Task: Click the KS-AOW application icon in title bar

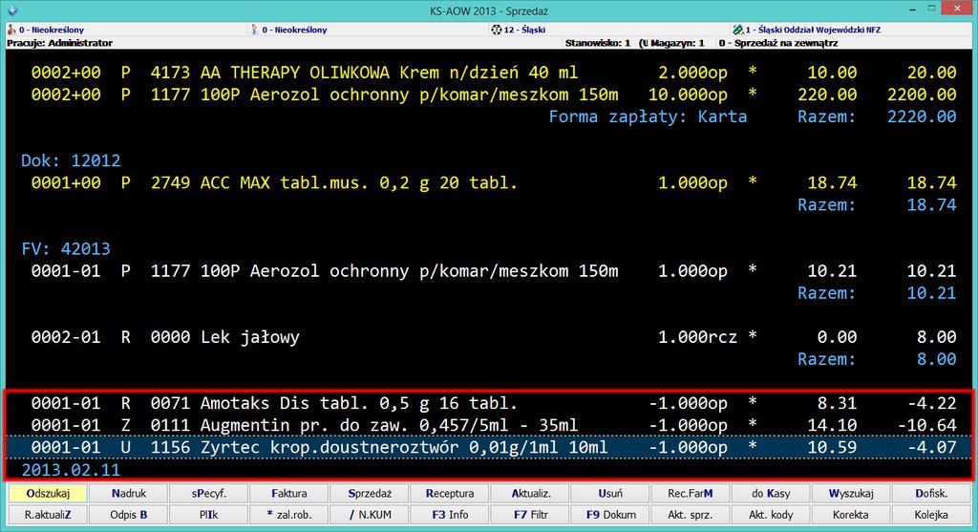Action: click(12, 11)
